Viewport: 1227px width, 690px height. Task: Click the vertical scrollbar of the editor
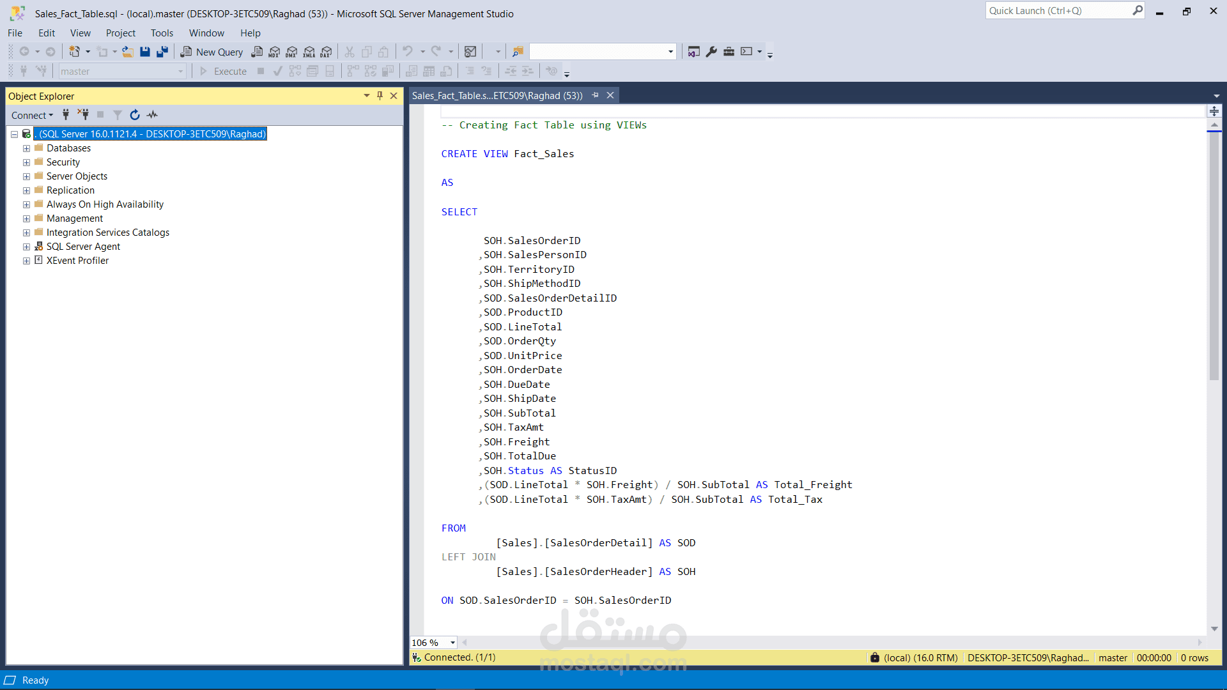point(1214,256)
